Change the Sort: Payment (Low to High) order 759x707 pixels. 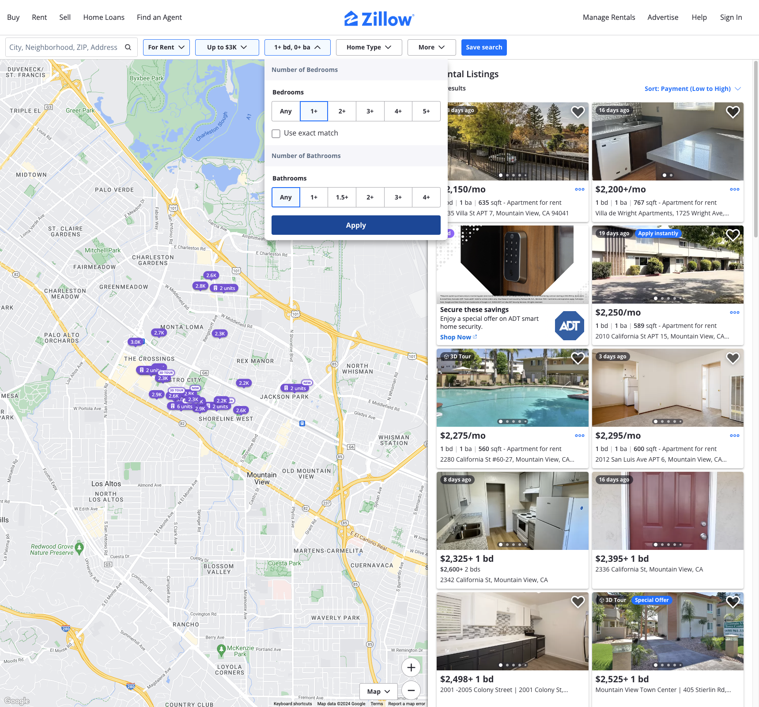pyautogui.click(x=692, y=89)
